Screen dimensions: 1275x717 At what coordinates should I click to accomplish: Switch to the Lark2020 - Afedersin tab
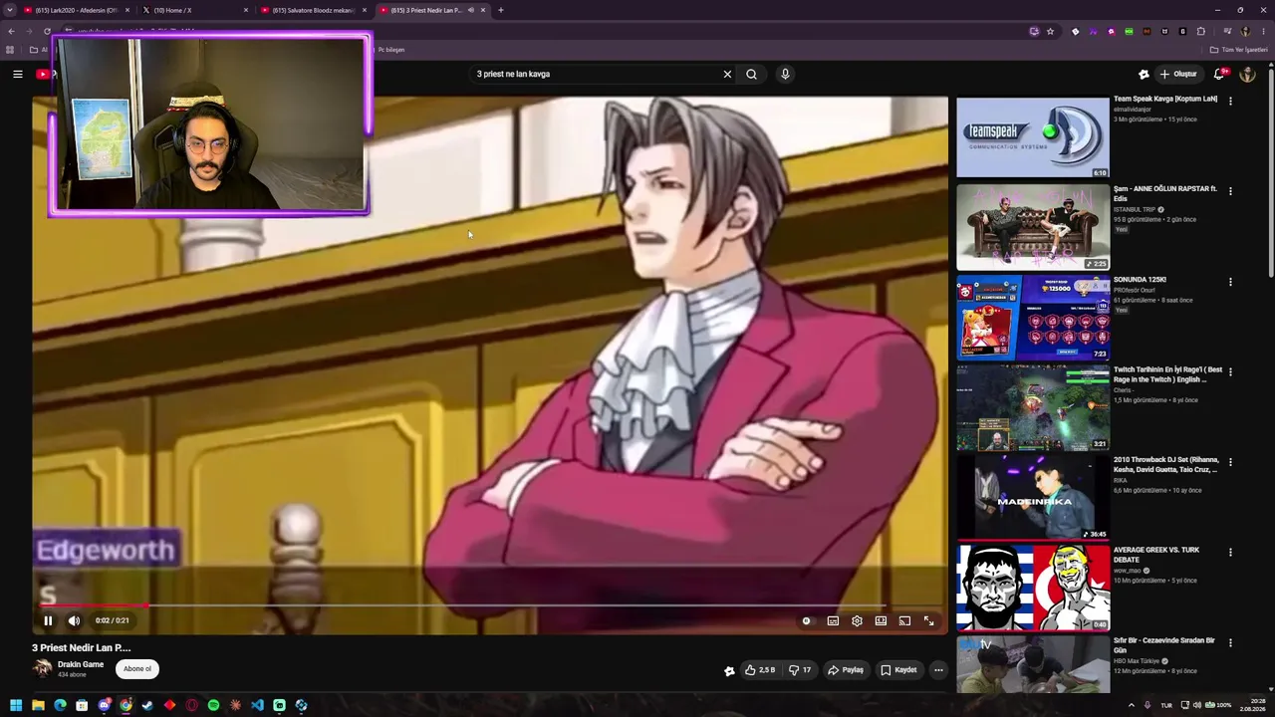coord(77,10)
